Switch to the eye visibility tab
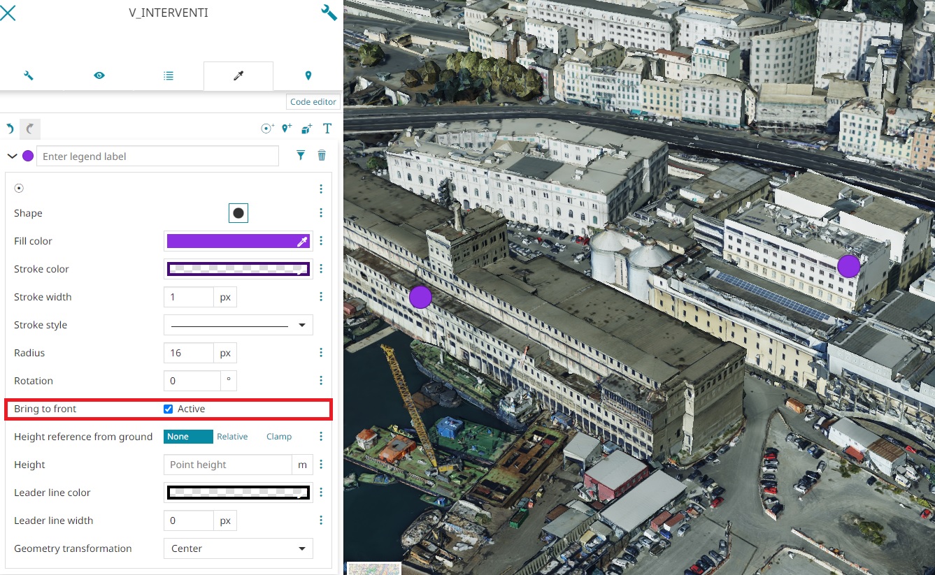This screenshot has width=935, height=575. tap(99, 76)
